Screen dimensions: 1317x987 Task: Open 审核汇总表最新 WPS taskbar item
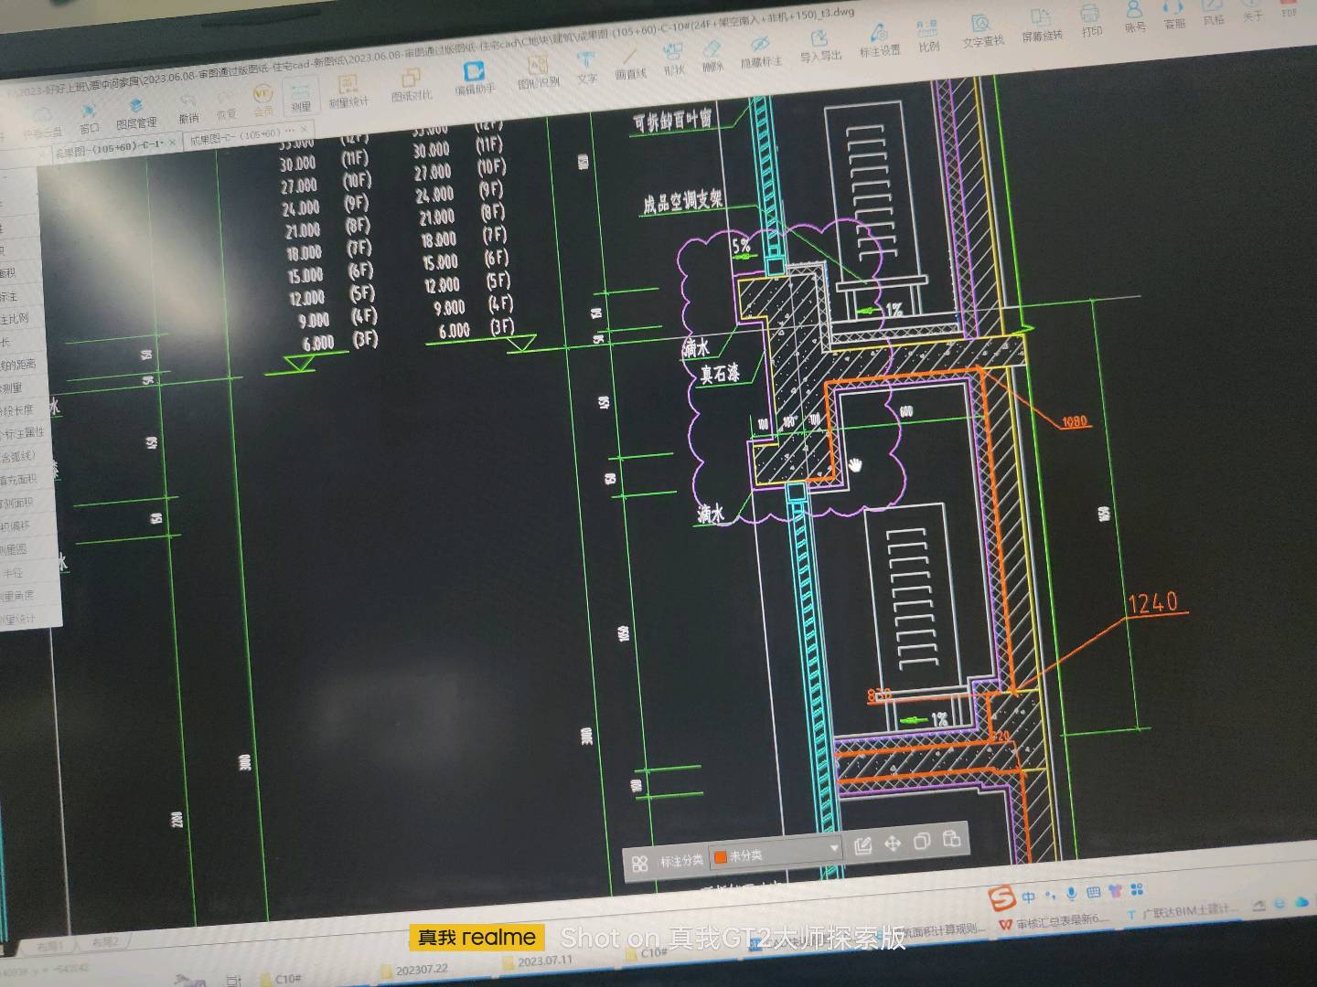[1054, 921]
